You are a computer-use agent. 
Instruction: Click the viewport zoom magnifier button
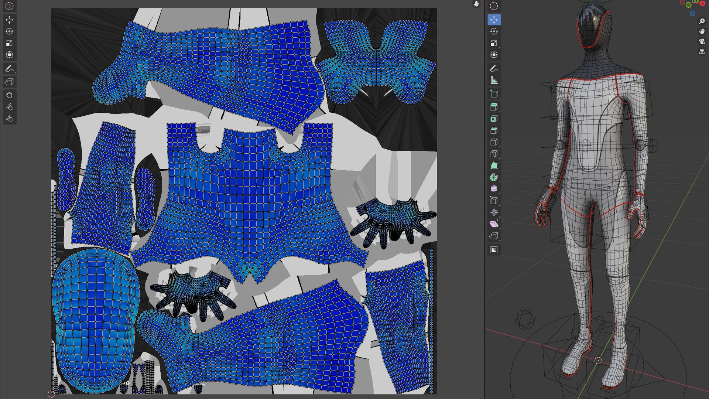click(702, 21)
